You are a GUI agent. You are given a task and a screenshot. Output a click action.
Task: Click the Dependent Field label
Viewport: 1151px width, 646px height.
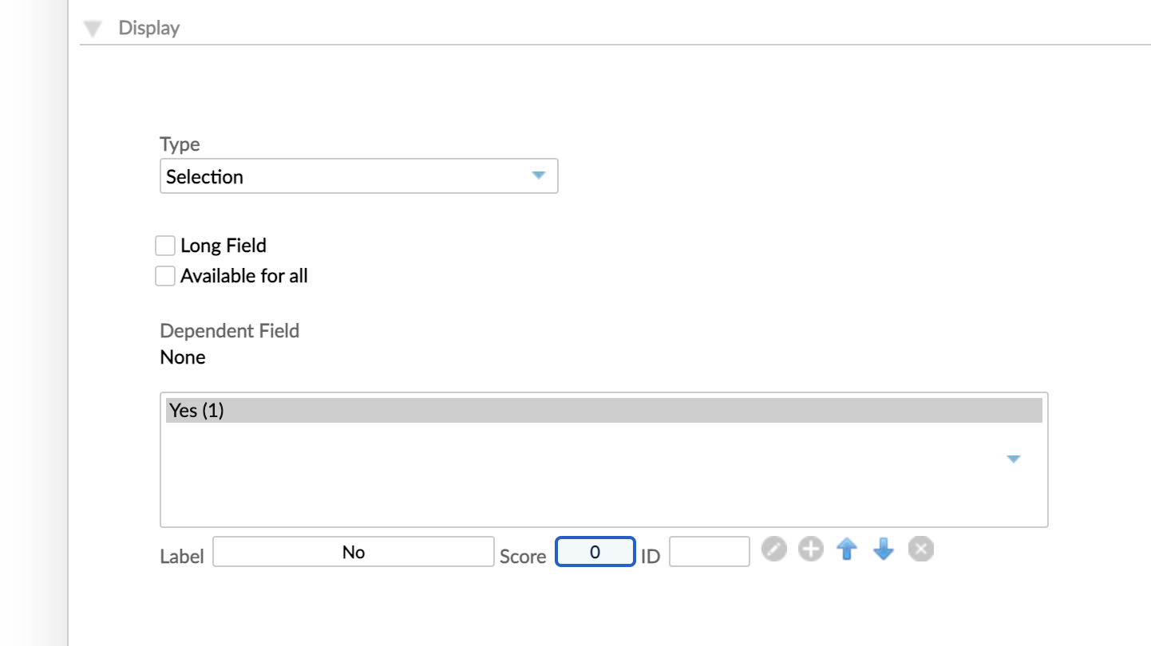(229, 330)
